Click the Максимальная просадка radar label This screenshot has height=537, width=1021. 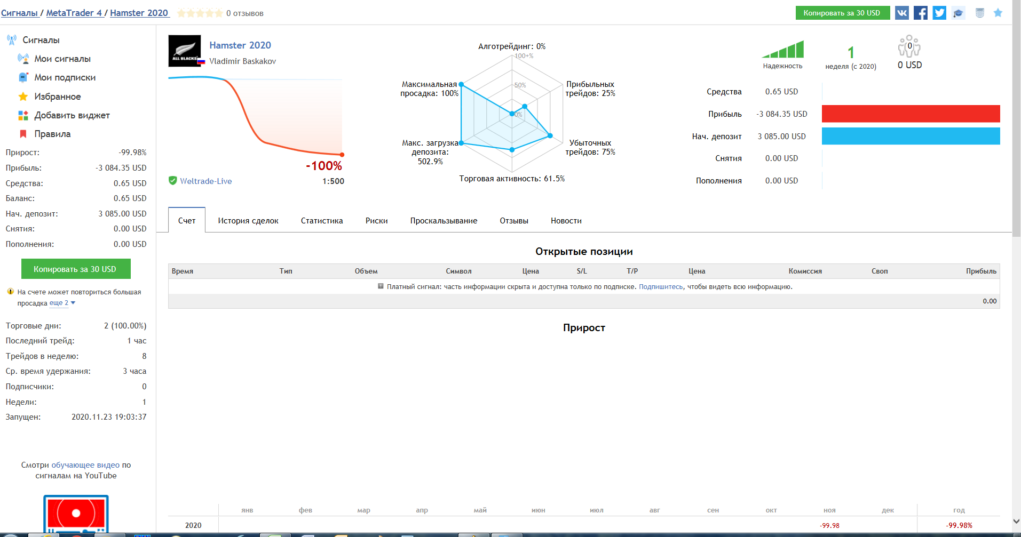click(x=429, y=89)
